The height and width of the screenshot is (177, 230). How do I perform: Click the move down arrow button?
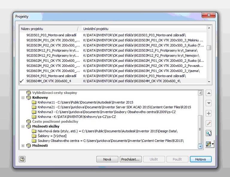208,103
